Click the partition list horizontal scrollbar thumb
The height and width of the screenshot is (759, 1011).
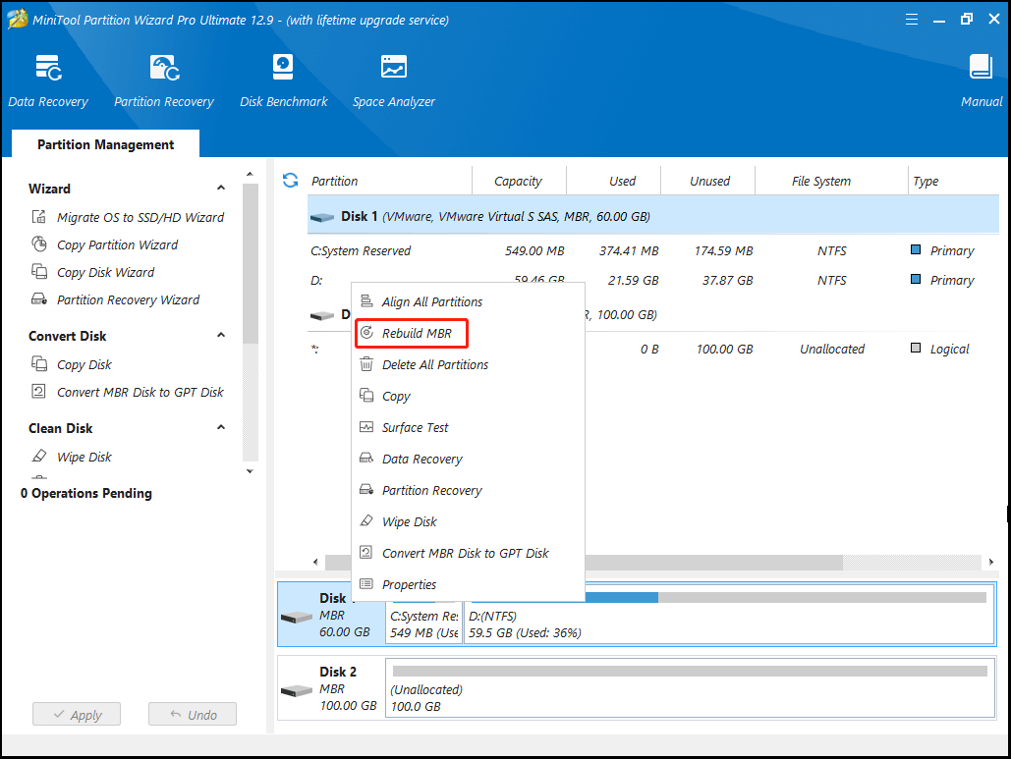[584, 562]
